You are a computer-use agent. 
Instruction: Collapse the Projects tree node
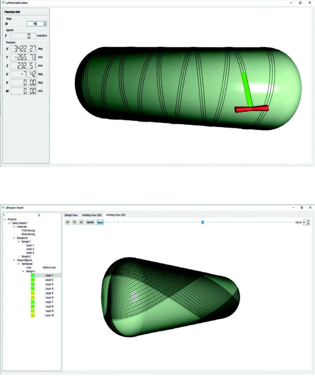point(5,219)
